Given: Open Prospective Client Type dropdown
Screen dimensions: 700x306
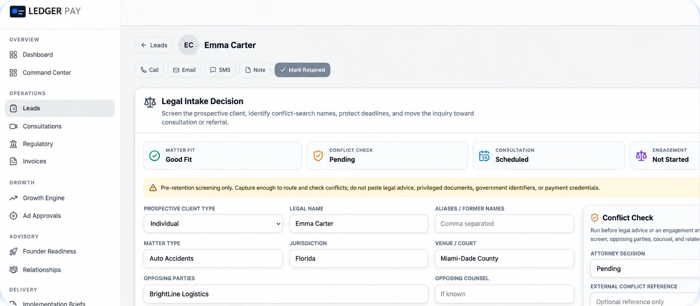Looking at the screenshot, I should (x=213, y=224).
